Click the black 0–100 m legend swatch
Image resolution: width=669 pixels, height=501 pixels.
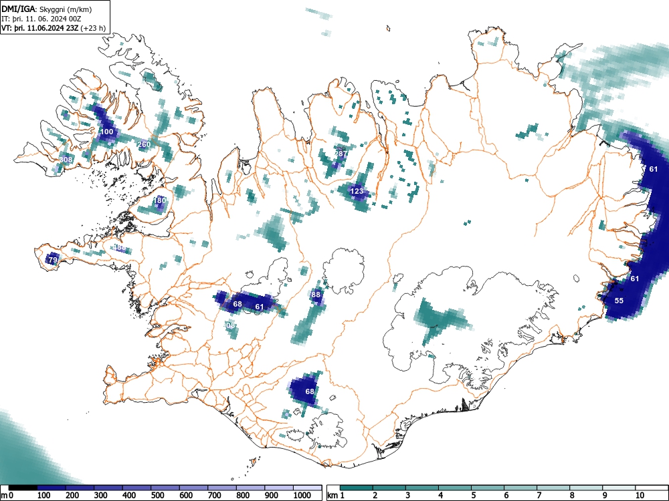pyautogui.click(x=23, y=488)
